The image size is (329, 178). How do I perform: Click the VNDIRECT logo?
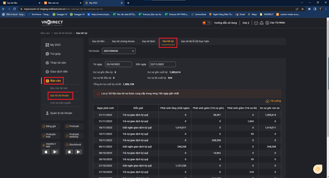[x=52, y=23]
